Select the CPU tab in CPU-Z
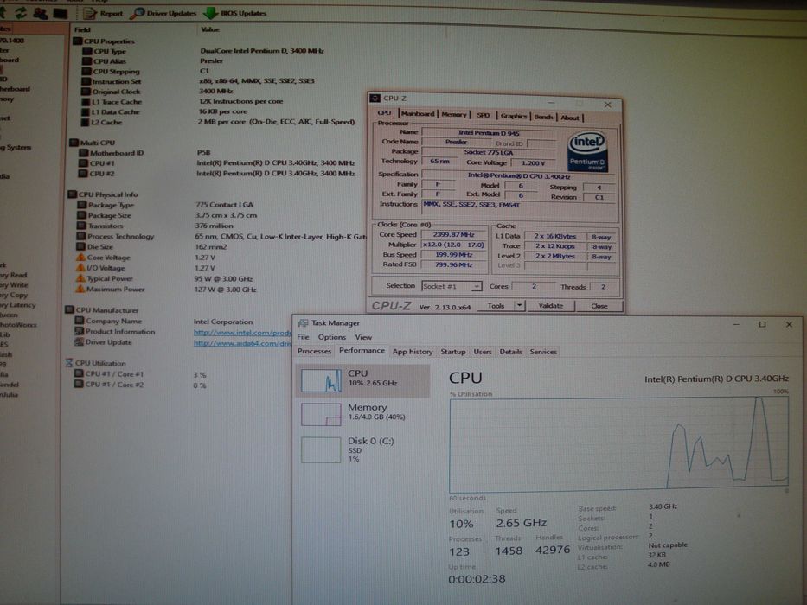 384,112
